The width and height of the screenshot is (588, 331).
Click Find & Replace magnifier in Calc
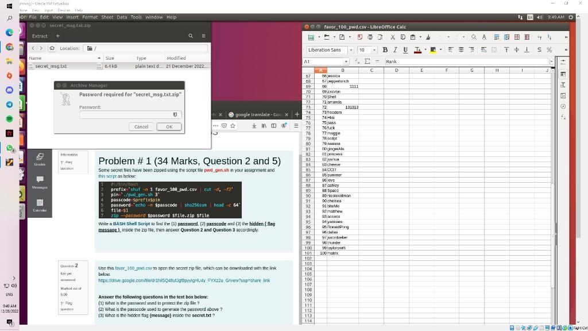pos(474,37)
